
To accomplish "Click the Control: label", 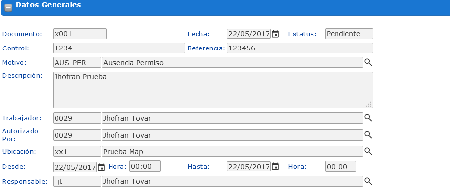I will 16,48.
